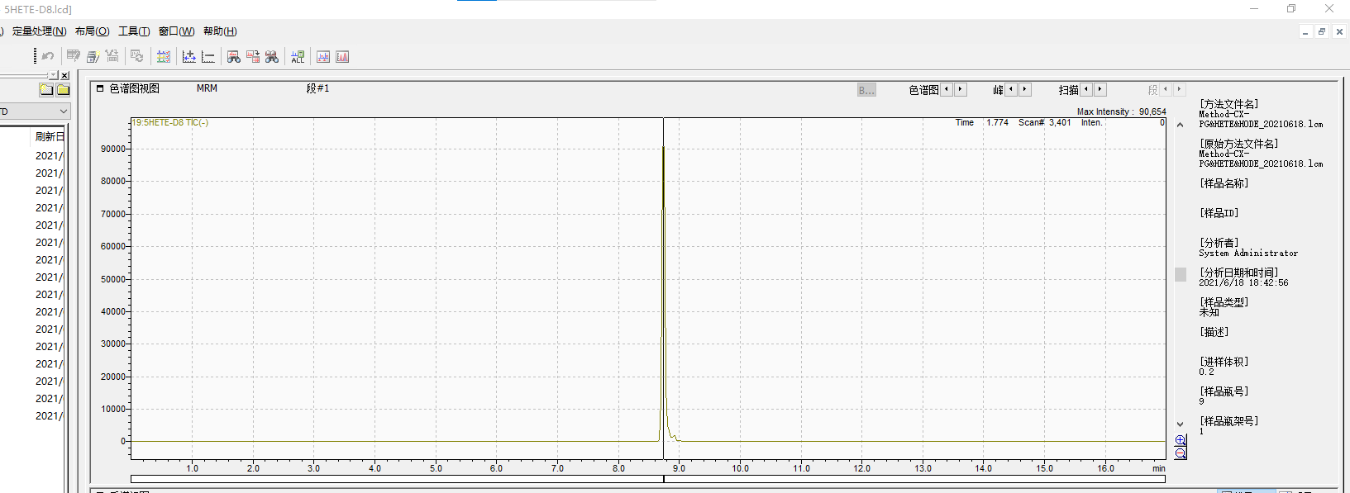The height and width of the screenshot is (493, 1350).
Task: Open the 窗口(W) menu
Action: tap(177, 31)
